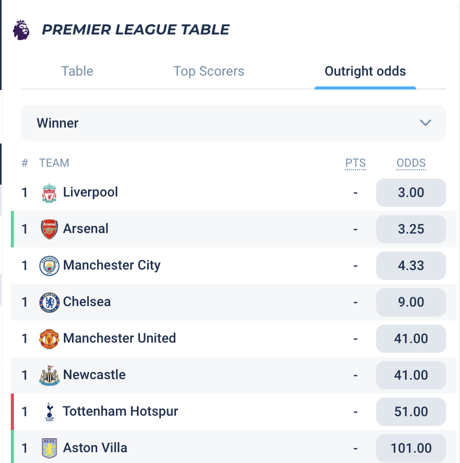Click the Premier League lion logo
460x463 pixels.
pyautogui.click(x=21, y=30)
